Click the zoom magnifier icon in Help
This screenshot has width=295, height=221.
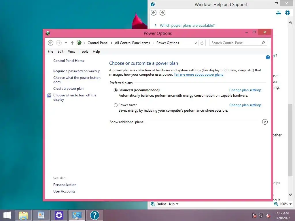click(x=276, y=204)
